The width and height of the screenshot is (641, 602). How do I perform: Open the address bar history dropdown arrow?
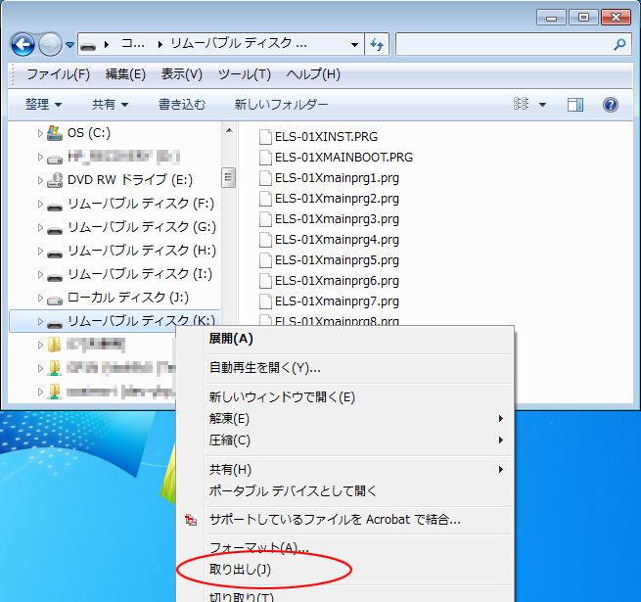[x=354, y=45]
